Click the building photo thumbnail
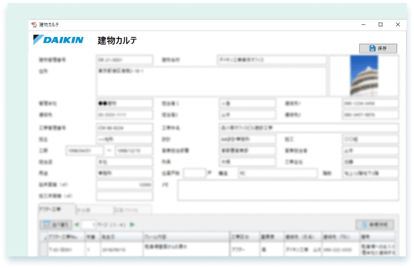Image resolution: width=414 pixels, height=268 pixels. [x=364, y=75]
